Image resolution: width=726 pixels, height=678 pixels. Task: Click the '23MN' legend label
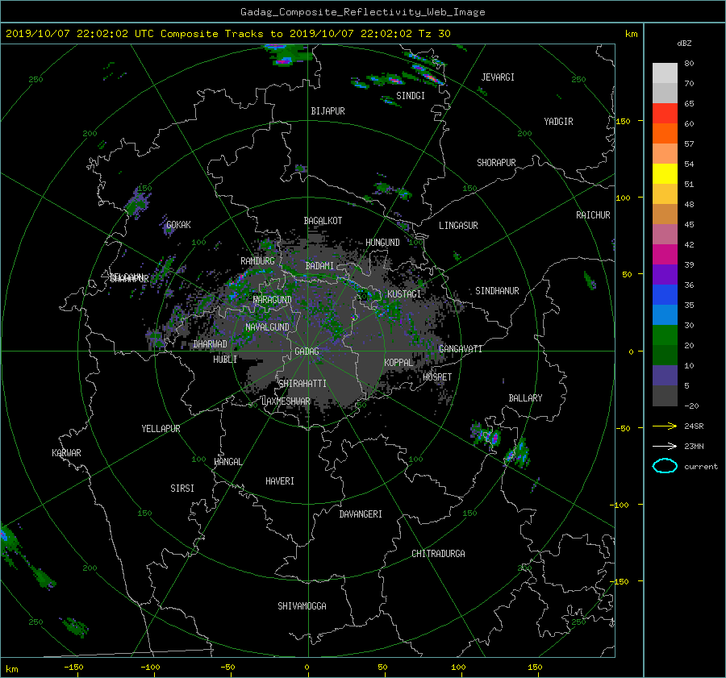coord(694,446)
